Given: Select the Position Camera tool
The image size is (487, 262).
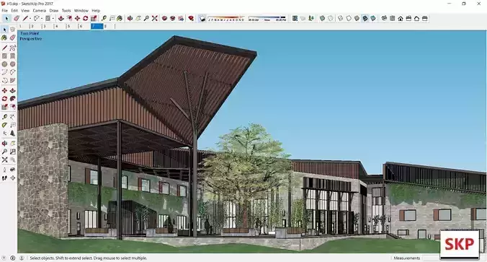Looking at the screenshot, I should click(x=4, y=170).
